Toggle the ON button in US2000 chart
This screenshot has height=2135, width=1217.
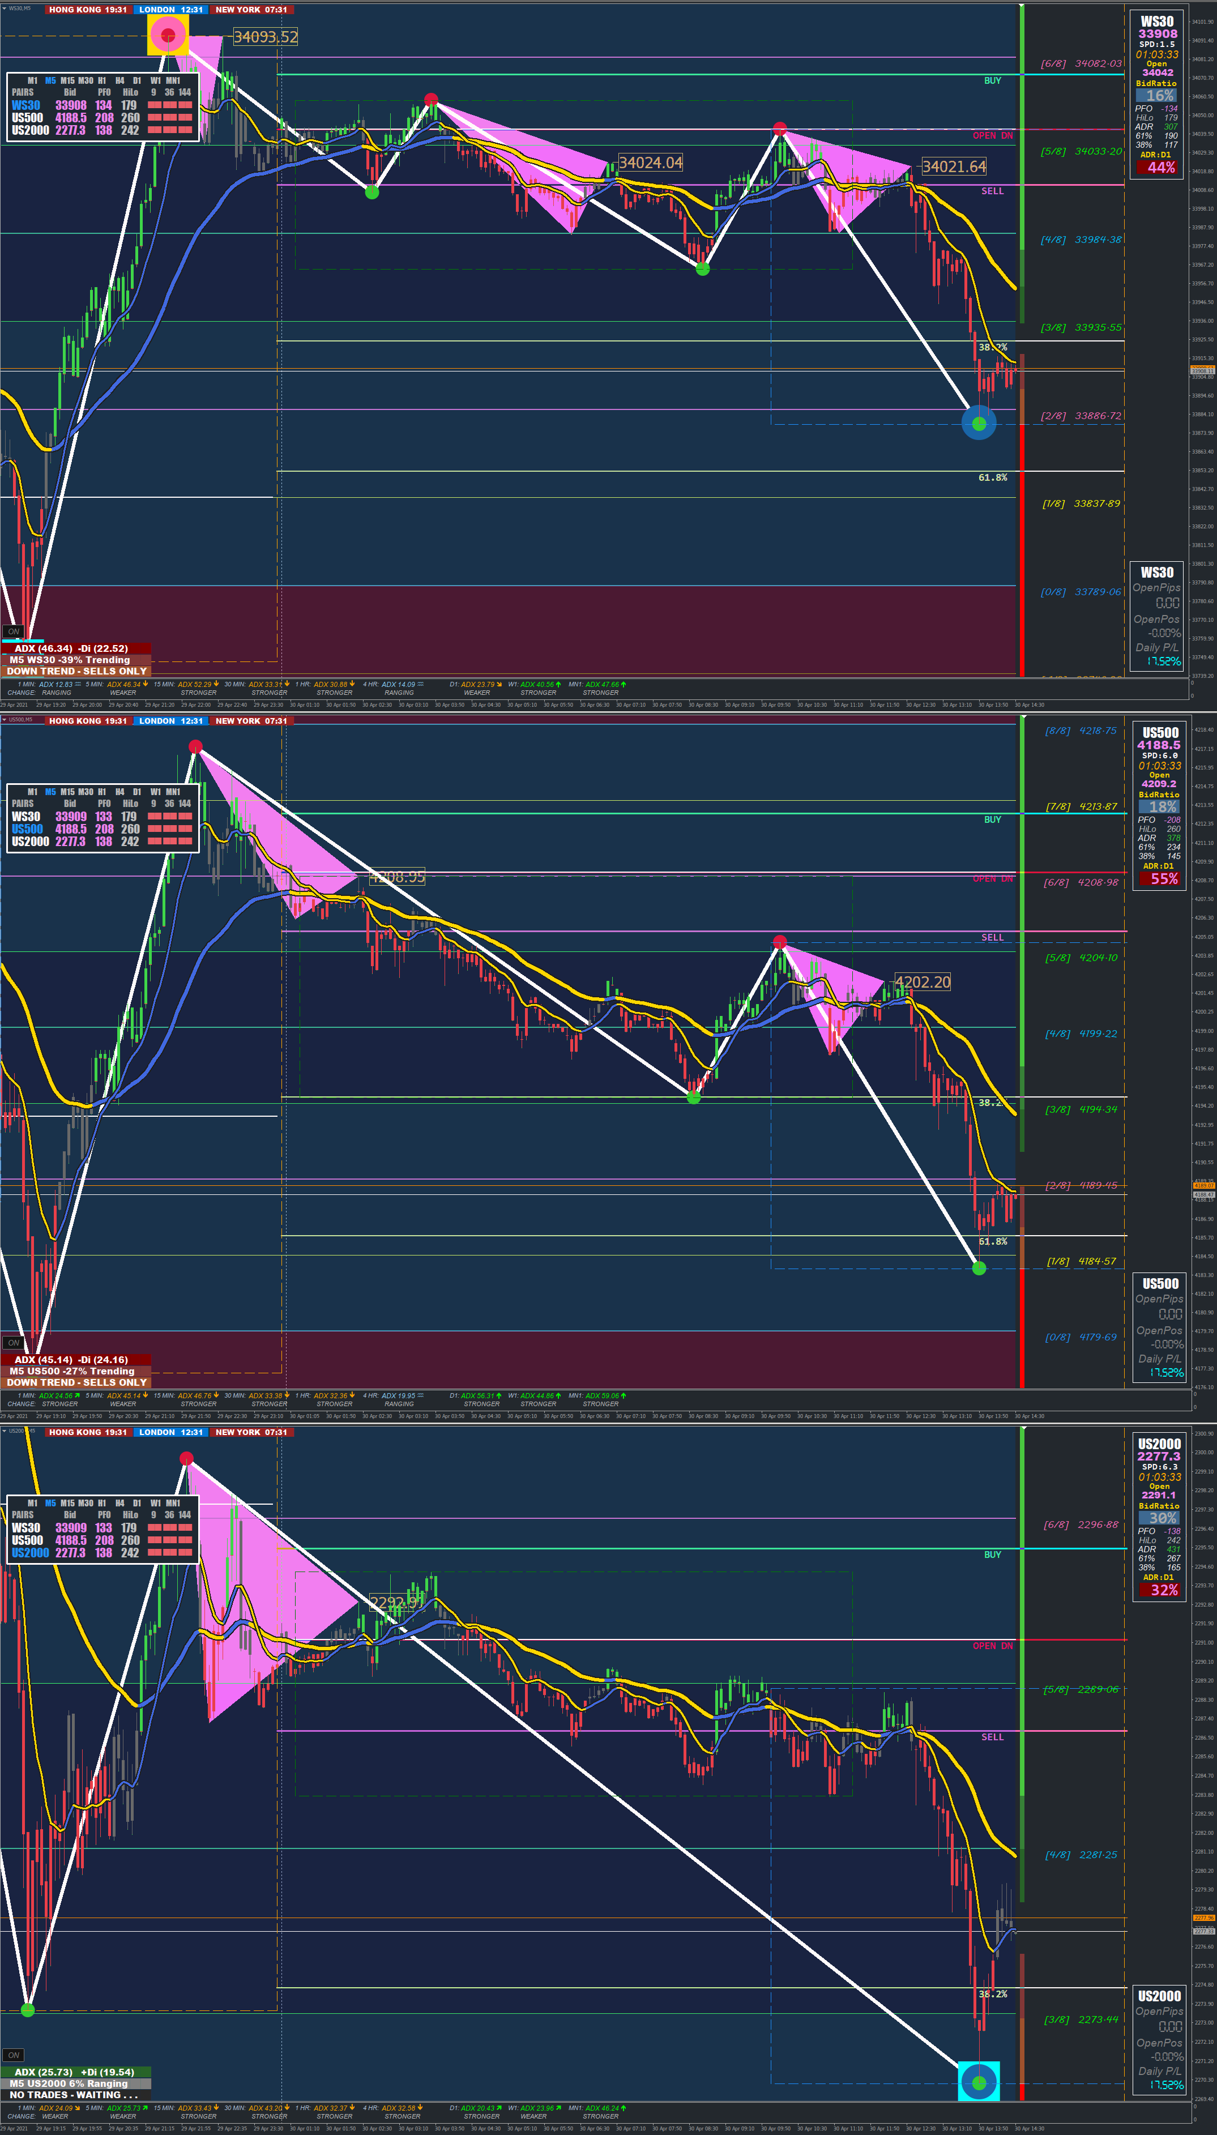(14, 2055)
